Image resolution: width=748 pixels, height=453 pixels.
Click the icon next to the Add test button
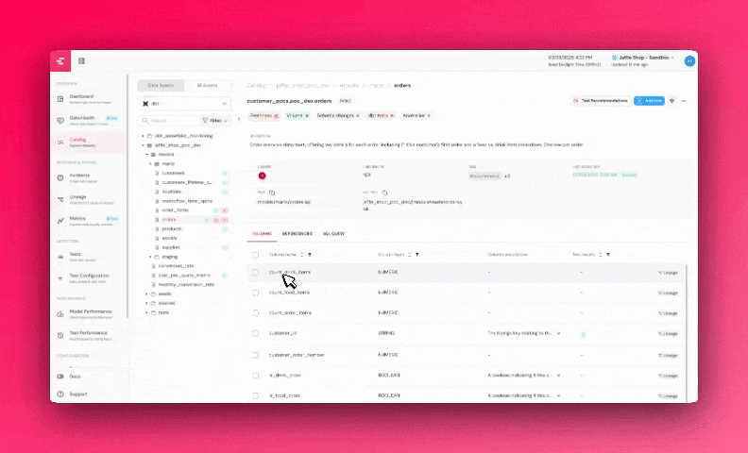pyautogui.click(x=672, y=101)
